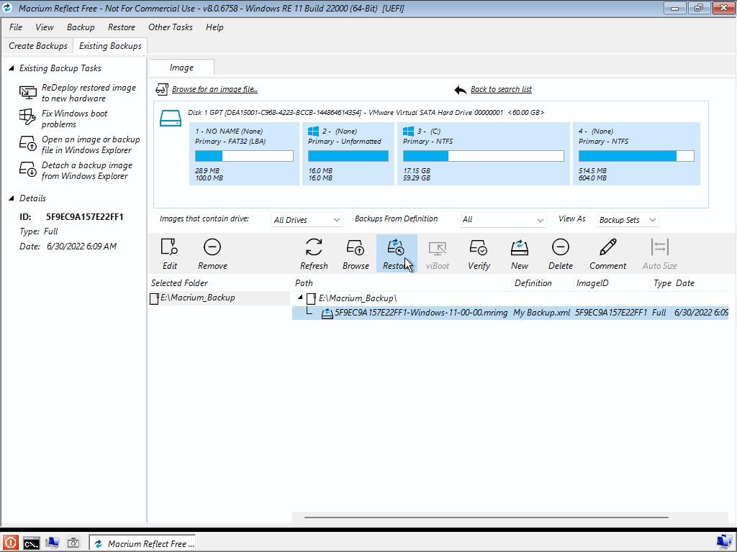
Task: Select the 5F9EC9A157E22FF1-Windows-11-00-00.mrimg row
Action: click(x=510, y=313)
